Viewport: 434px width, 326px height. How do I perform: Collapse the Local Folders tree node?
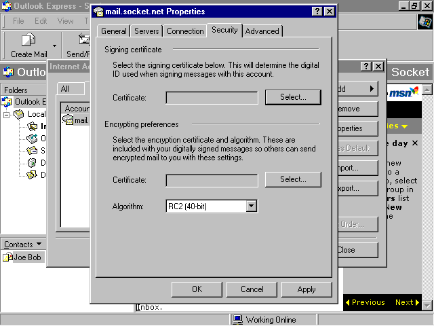[x=6, y=115]
